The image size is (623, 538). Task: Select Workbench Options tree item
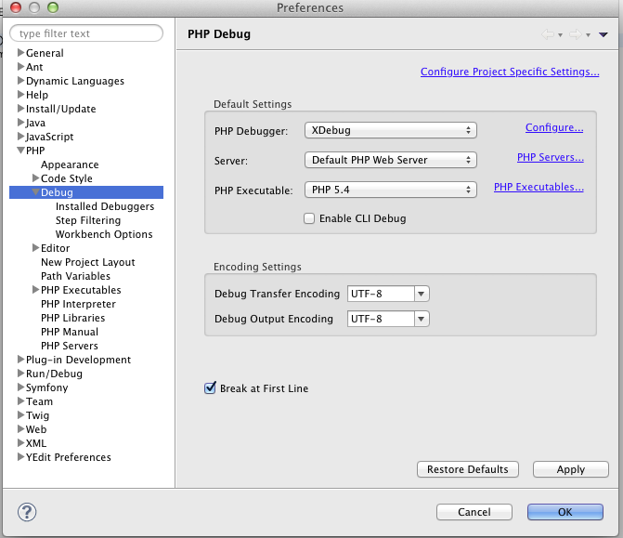(x=104, y=234)
